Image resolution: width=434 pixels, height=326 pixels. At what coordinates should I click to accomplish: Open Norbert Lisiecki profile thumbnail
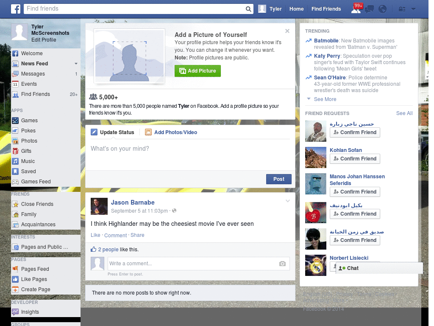tap(315, 265)
